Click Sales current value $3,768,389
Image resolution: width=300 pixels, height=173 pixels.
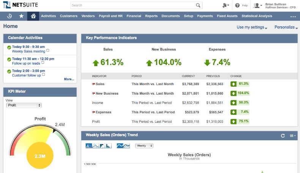point(191,84)
